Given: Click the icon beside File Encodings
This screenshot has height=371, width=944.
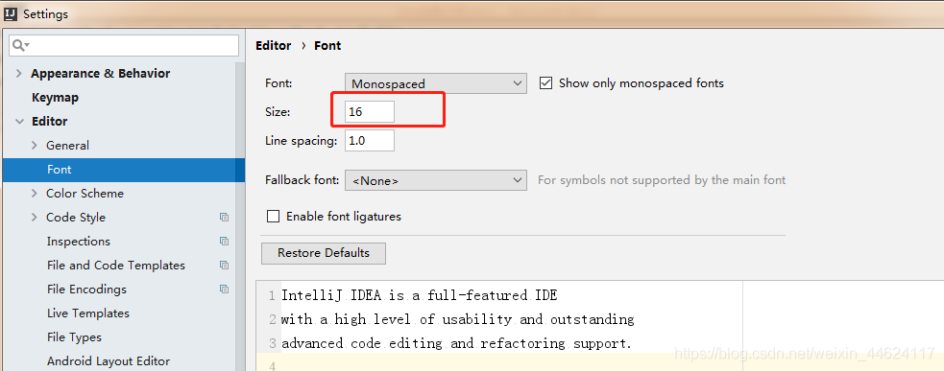Looking at the screenshot, I should point(224,290).
